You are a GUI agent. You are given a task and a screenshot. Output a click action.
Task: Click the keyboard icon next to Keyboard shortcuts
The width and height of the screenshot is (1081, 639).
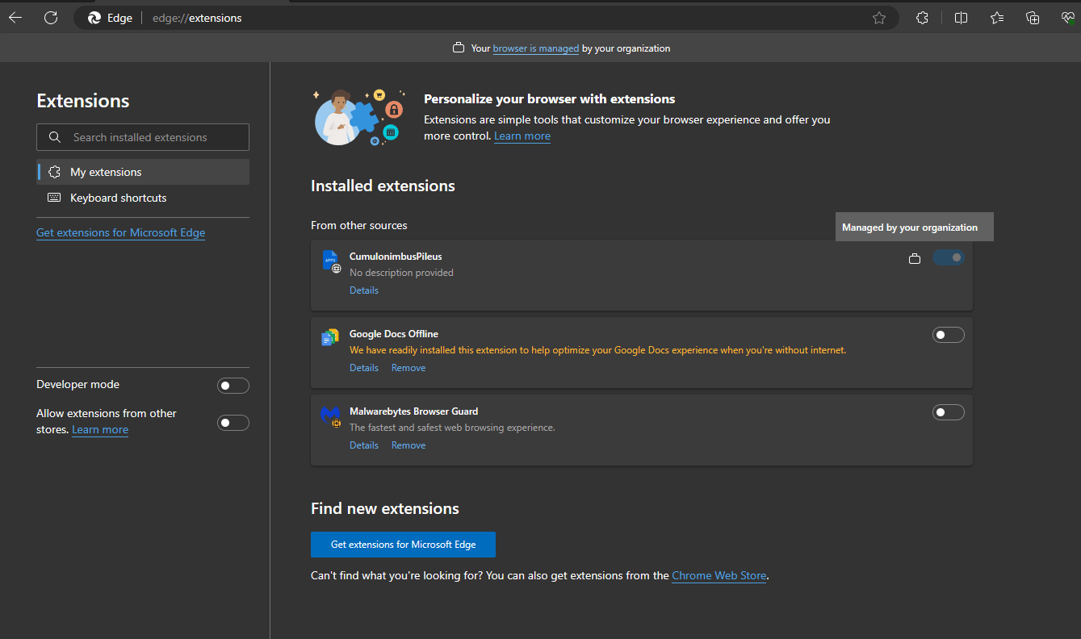pyautogui.click(x=54, y=198)
